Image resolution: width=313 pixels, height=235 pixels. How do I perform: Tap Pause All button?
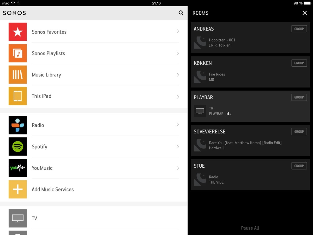(x=250, y=228)
